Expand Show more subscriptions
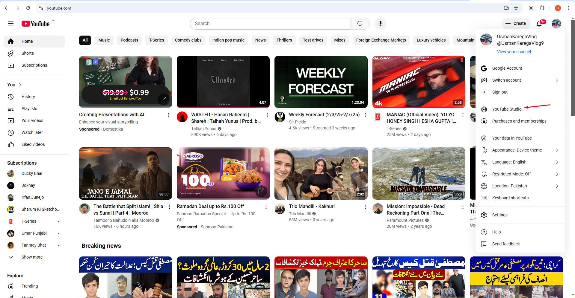The image size is (575, 298). click(x=32, y=257)
